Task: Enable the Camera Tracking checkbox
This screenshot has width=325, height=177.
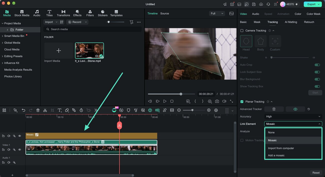Action: (242, 31)
